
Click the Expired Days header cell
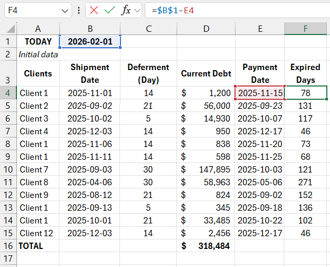point(306,73)
